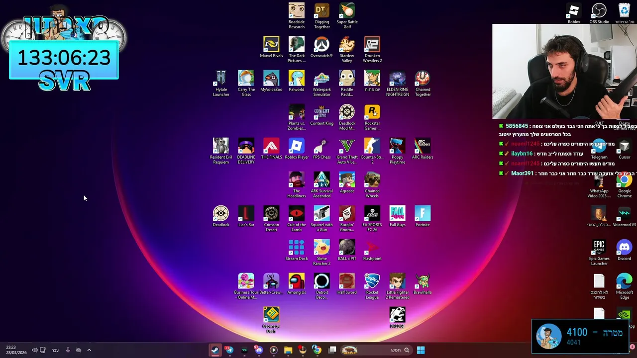Open the Paddle Paddle shortcut
The width and height of the screenshot is (637, 358).
[347, 84]
